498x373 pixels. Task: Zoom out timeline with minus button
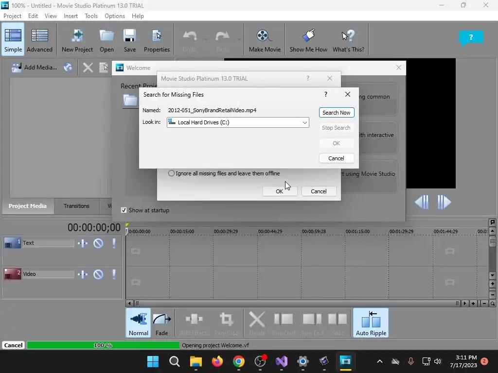click(x=484, y=304)
